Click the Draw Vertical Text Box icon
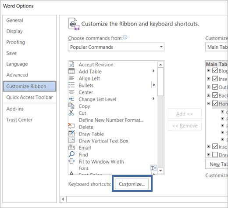This screenshot has height=208, width=228. pyautogui.click(x=71, y=140)
